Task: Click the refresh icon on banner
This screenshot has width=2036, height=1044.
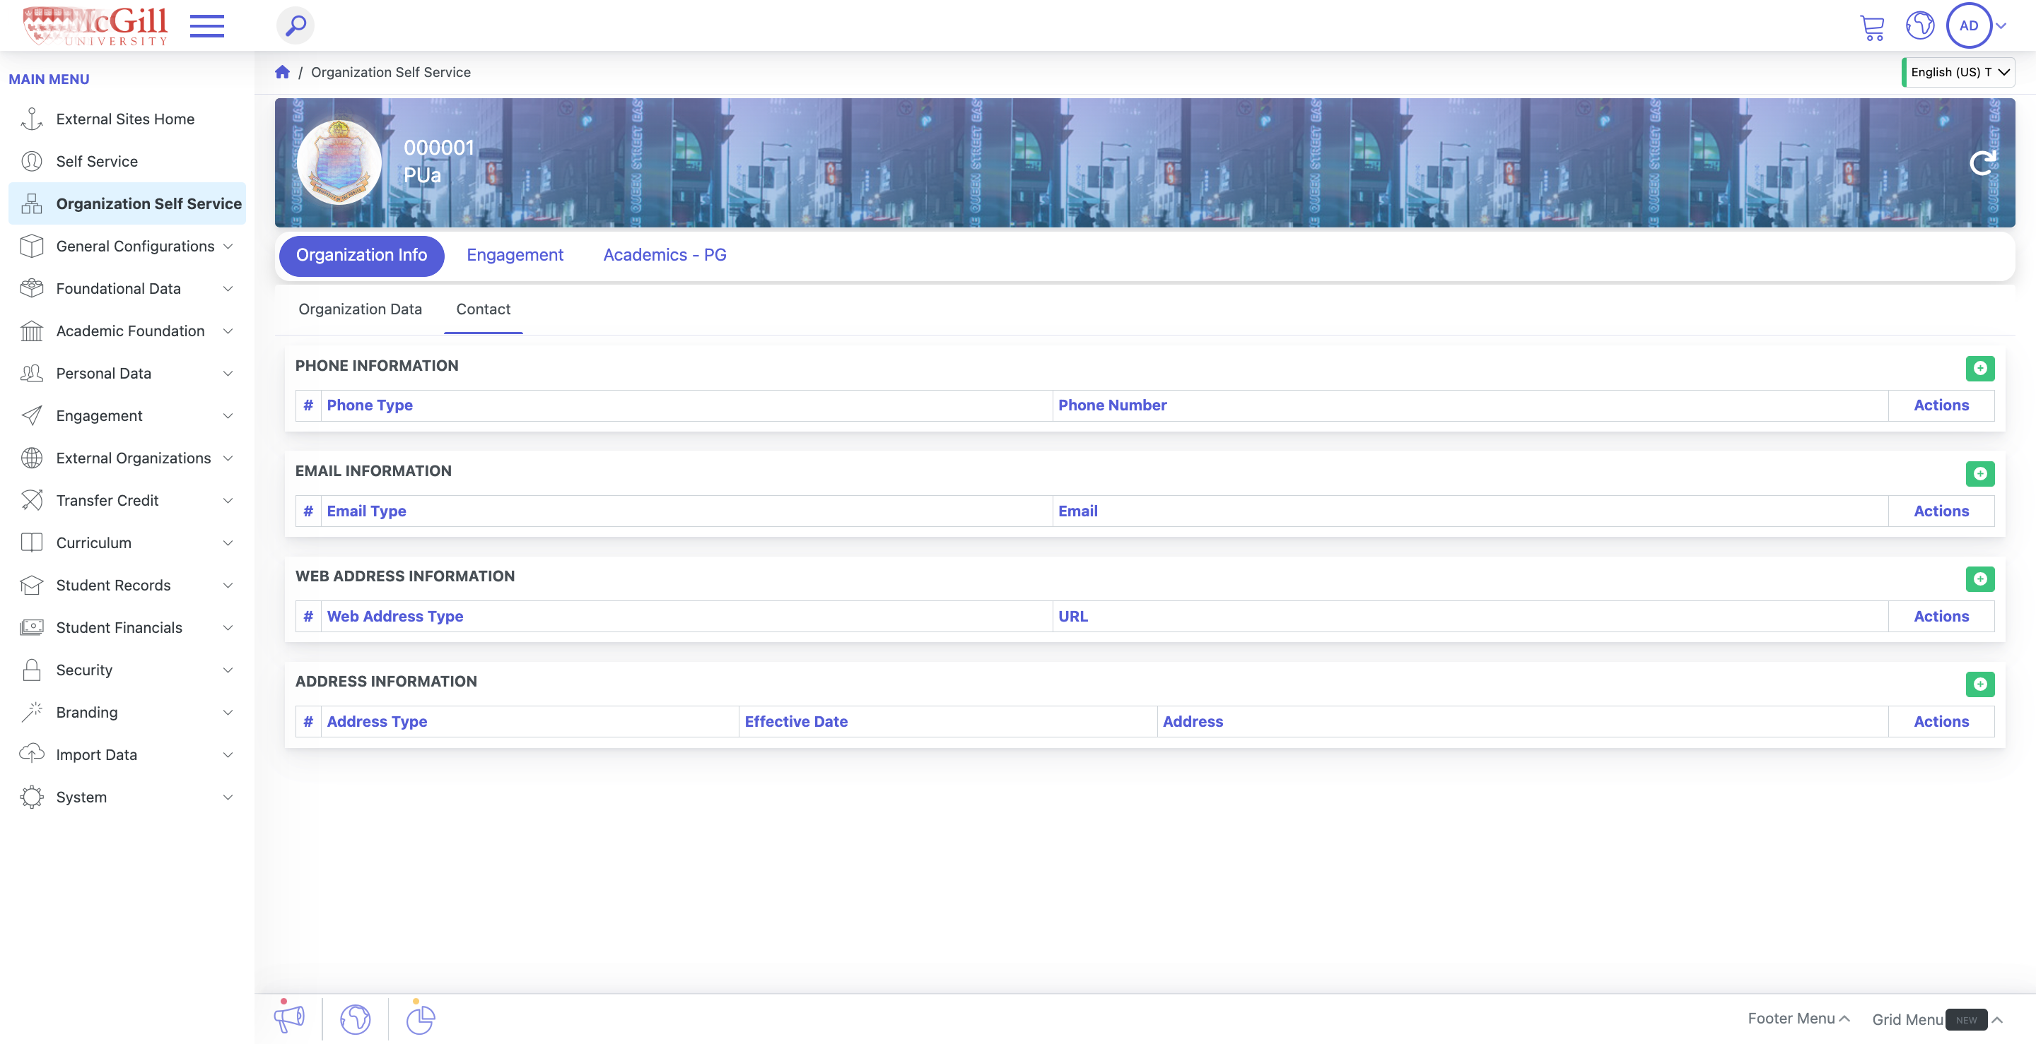Action: coord(1982,162)
